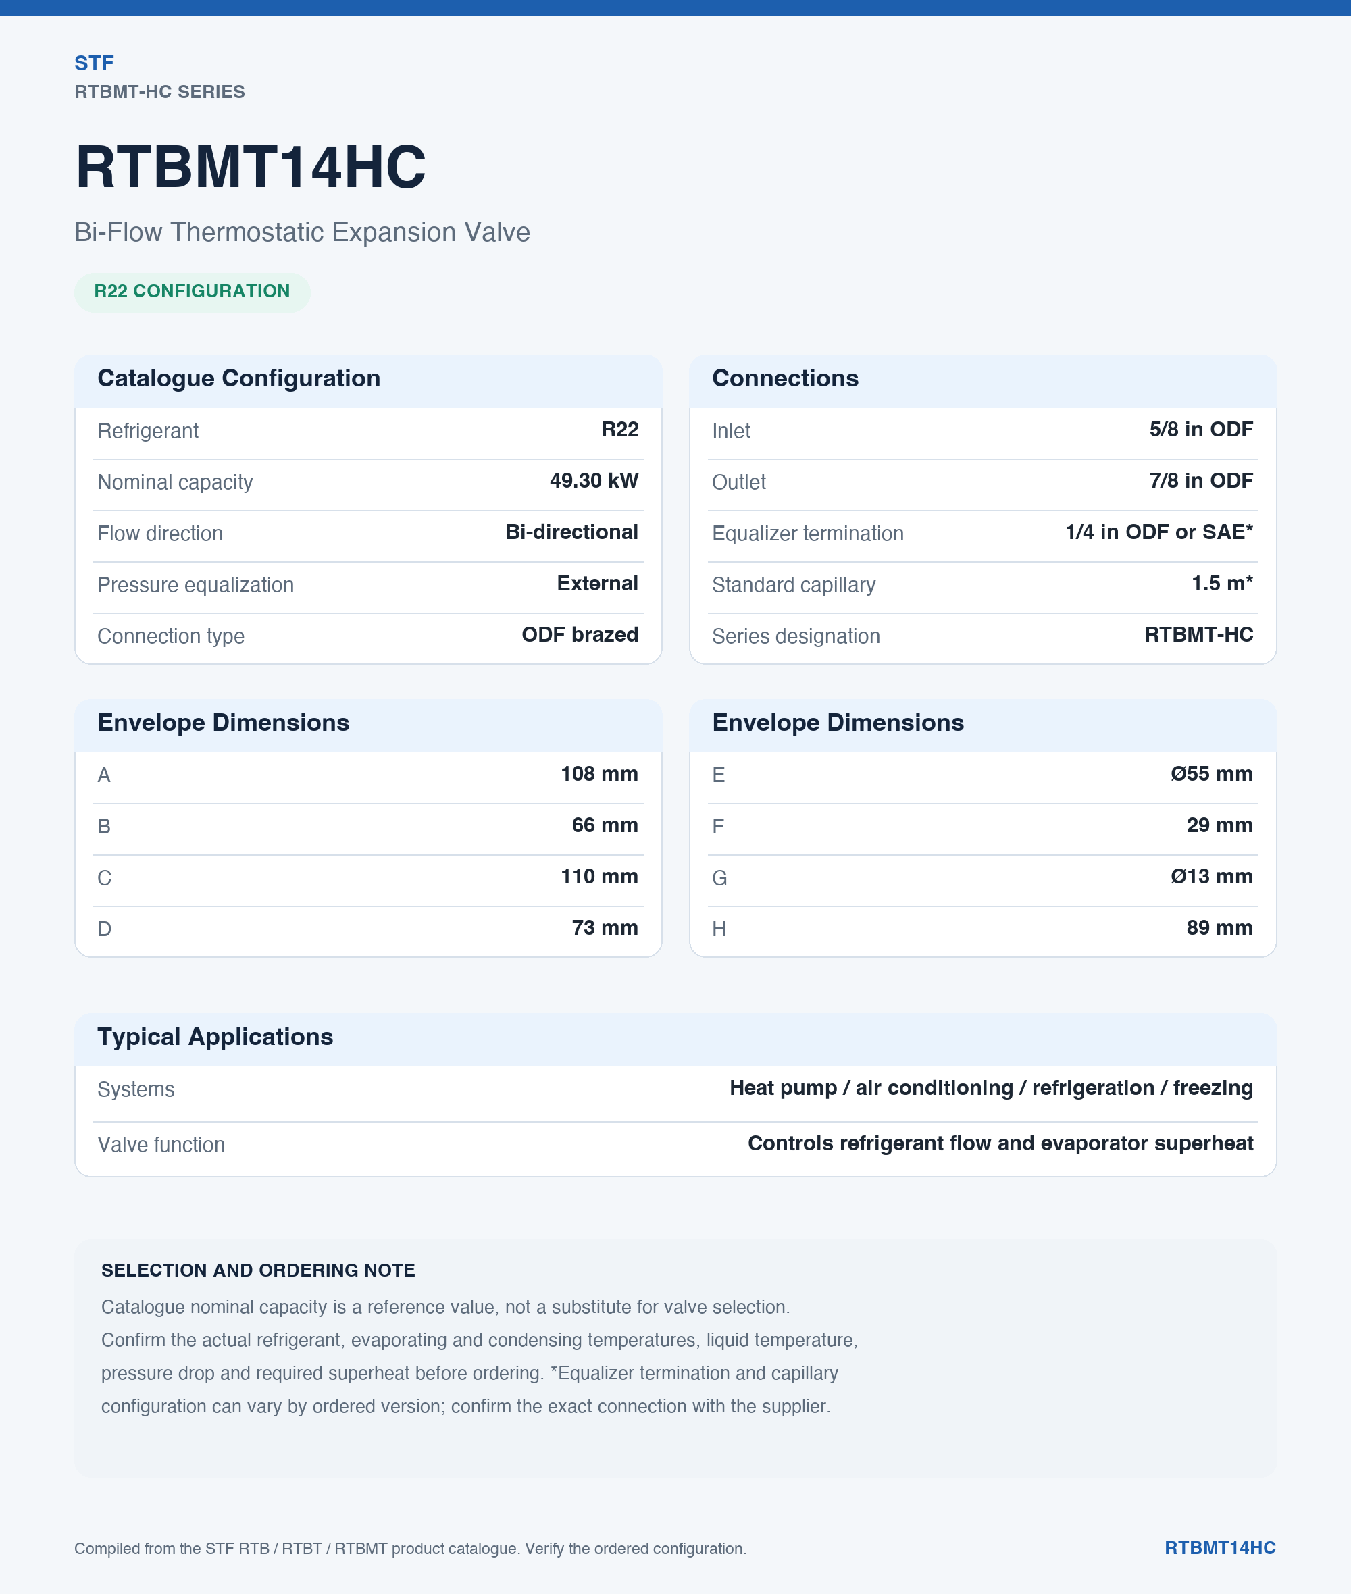Image resolution: width=1351 pixels, height=1594 pixels.
Task: Click the Systems row value about heat pump
Action: pos(991,1088)
